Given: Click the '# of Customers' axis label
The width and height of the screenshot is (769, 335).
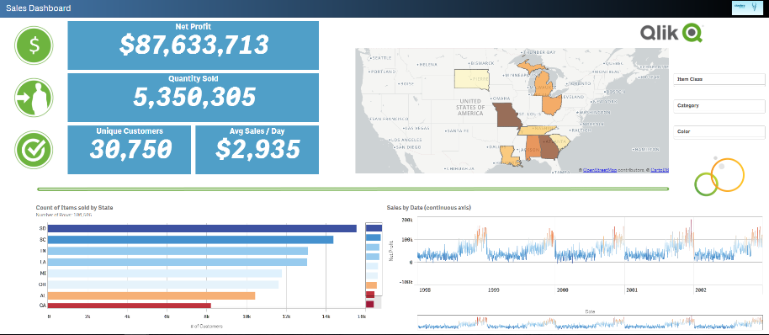Looking at the screenshot, I should pyautogui.click(x=205, y=327).
